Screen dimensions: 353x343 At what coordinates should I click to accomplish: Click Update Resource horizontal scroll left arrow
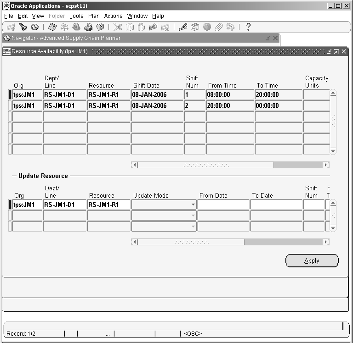pyautogui.click(x=135, y=242)
